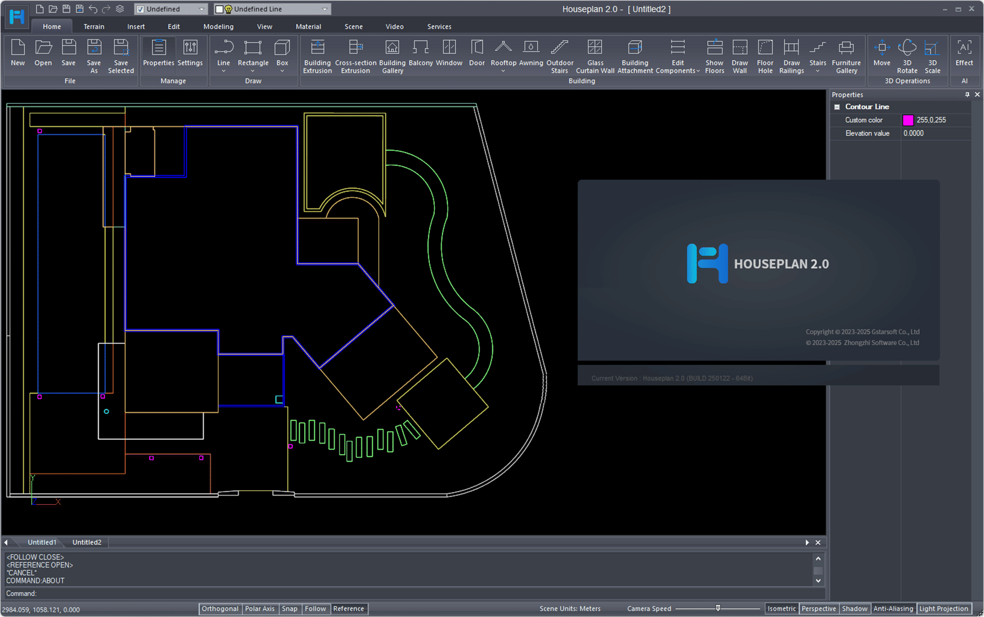
Task: Open the Material ribbon tab
Action: (x=308, y=26)
